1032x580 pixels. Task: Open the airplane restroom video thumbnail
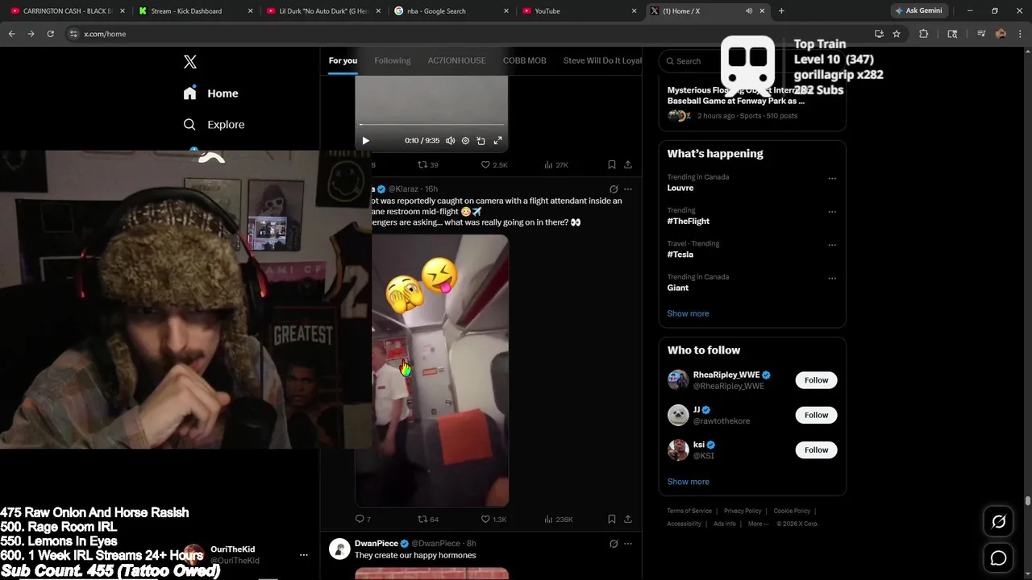click(x=440, y=371)
